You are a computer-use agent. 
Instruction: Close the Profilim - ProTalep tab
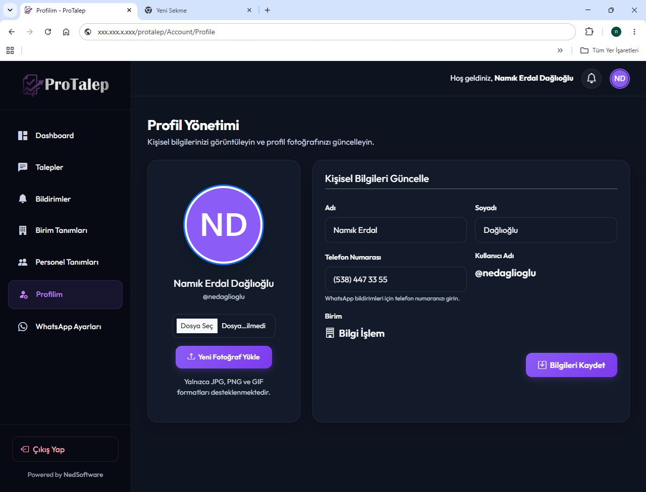[x=129, y=10]
